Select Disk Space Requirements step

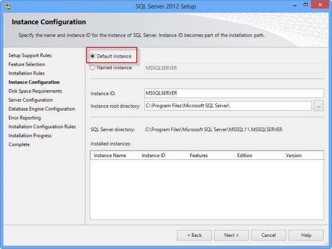[35, 91]
